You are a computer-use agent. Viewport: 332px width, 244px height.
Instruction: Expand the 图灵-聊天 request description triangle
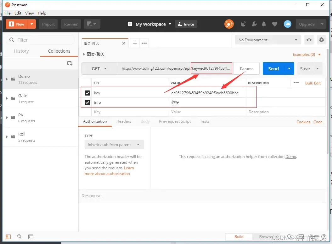pos(84,54)
